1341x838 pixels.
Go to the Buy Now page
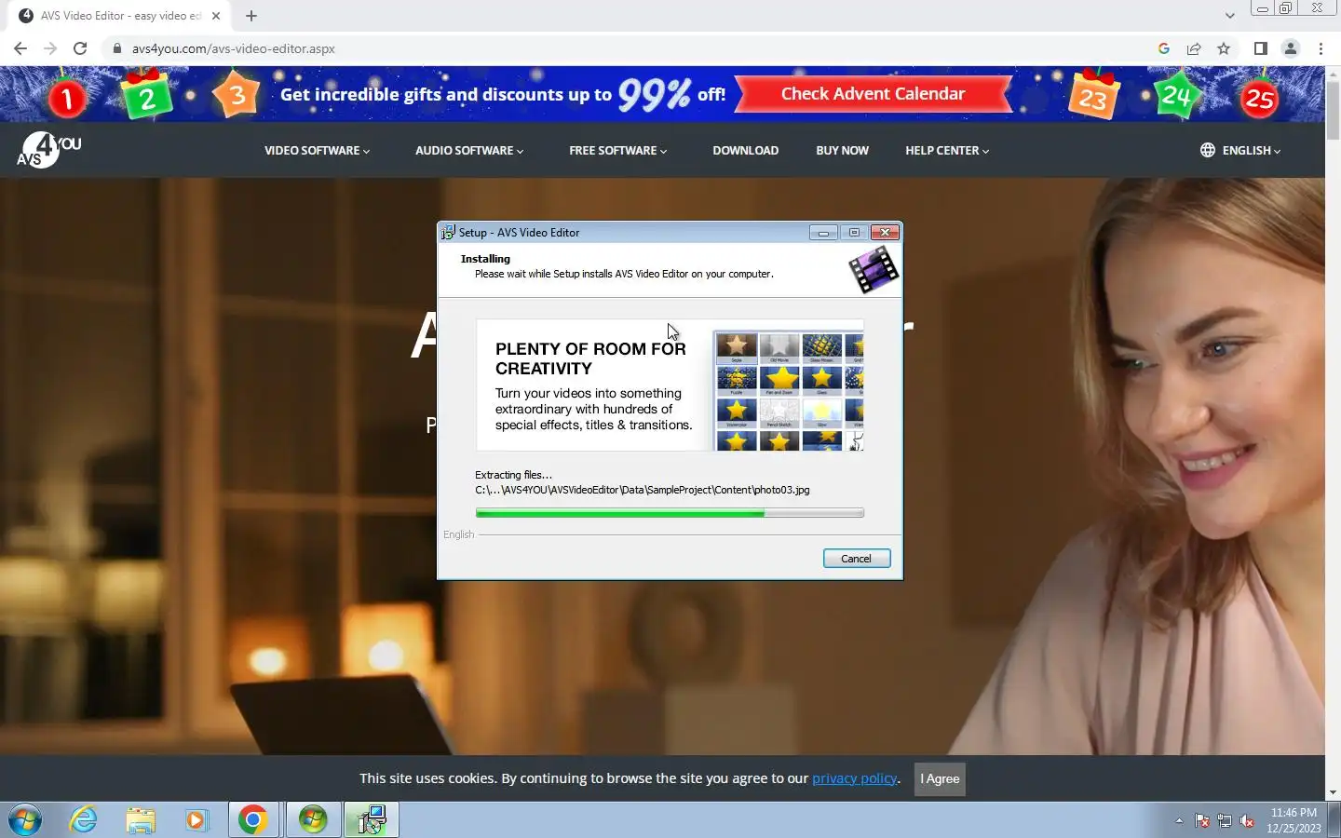(x=842, y=150)
